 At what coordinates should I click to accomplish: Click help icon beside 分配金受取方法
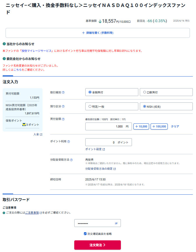71,160
